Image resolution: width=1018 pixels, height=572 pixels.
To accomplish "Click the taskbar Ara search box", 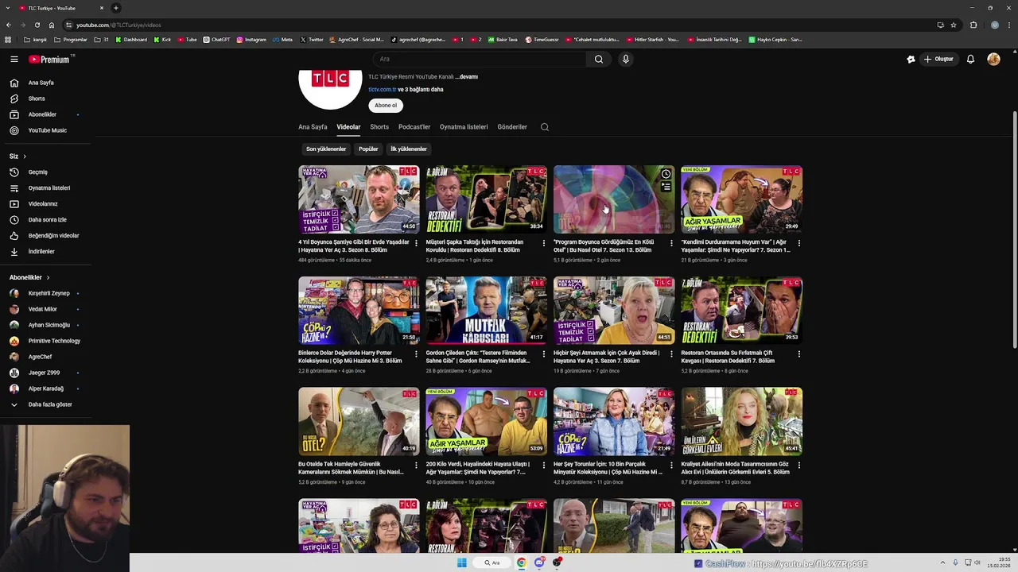I will click(492, 562).
